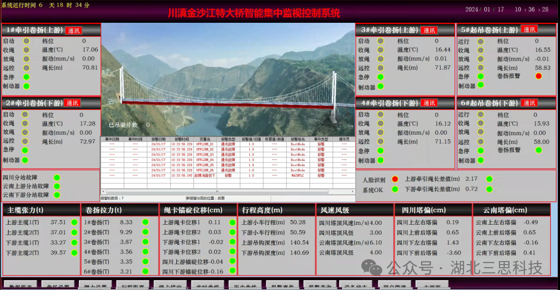Click the alarm table's right scroll arrow
Image resolution: width=560 pixels, height=290 pixels.
coord(352,192)
